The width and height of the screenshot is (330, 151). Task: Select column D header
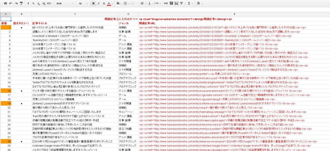[128, 14]
